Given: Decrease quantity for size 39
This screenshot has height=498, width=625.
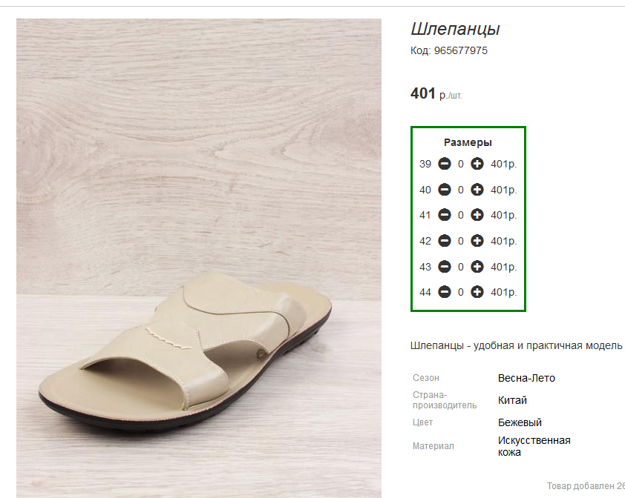Looking at the screenshot, I should tap(445, 164).
